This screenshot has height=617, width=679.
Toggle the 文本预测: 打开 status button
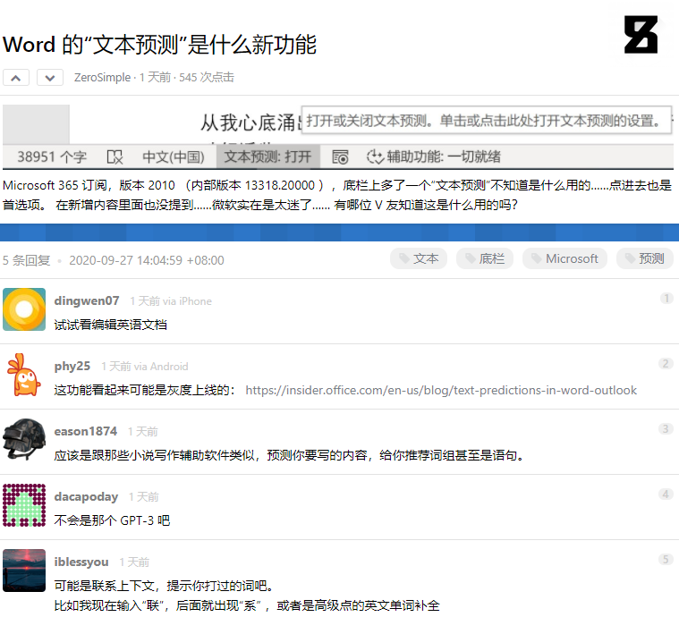pyautogui.click(x=267, y=156)
